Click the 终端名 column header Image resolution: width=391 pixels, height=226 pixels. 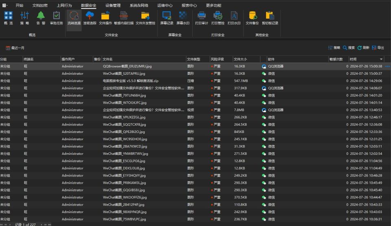tap(42, 59)
